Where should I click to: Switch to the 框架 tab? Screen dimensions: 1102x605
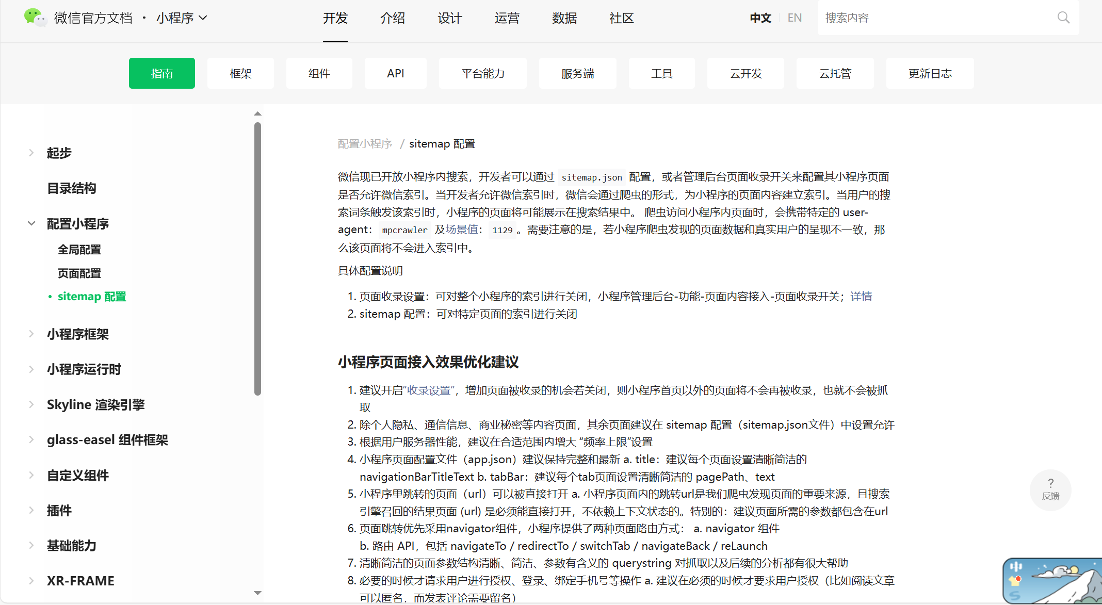tap(240, 73)
